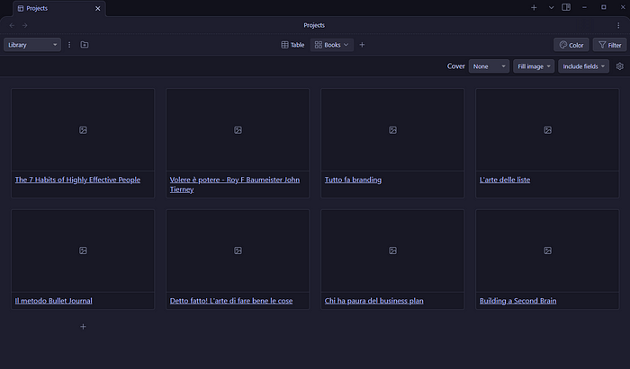Click cover placeholder of Building a Second Brain

(547, 250)
